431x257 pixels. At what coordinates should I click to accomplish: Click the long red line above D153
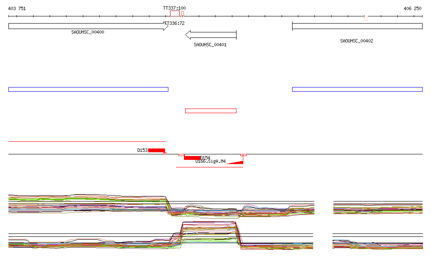coord(88,141)
